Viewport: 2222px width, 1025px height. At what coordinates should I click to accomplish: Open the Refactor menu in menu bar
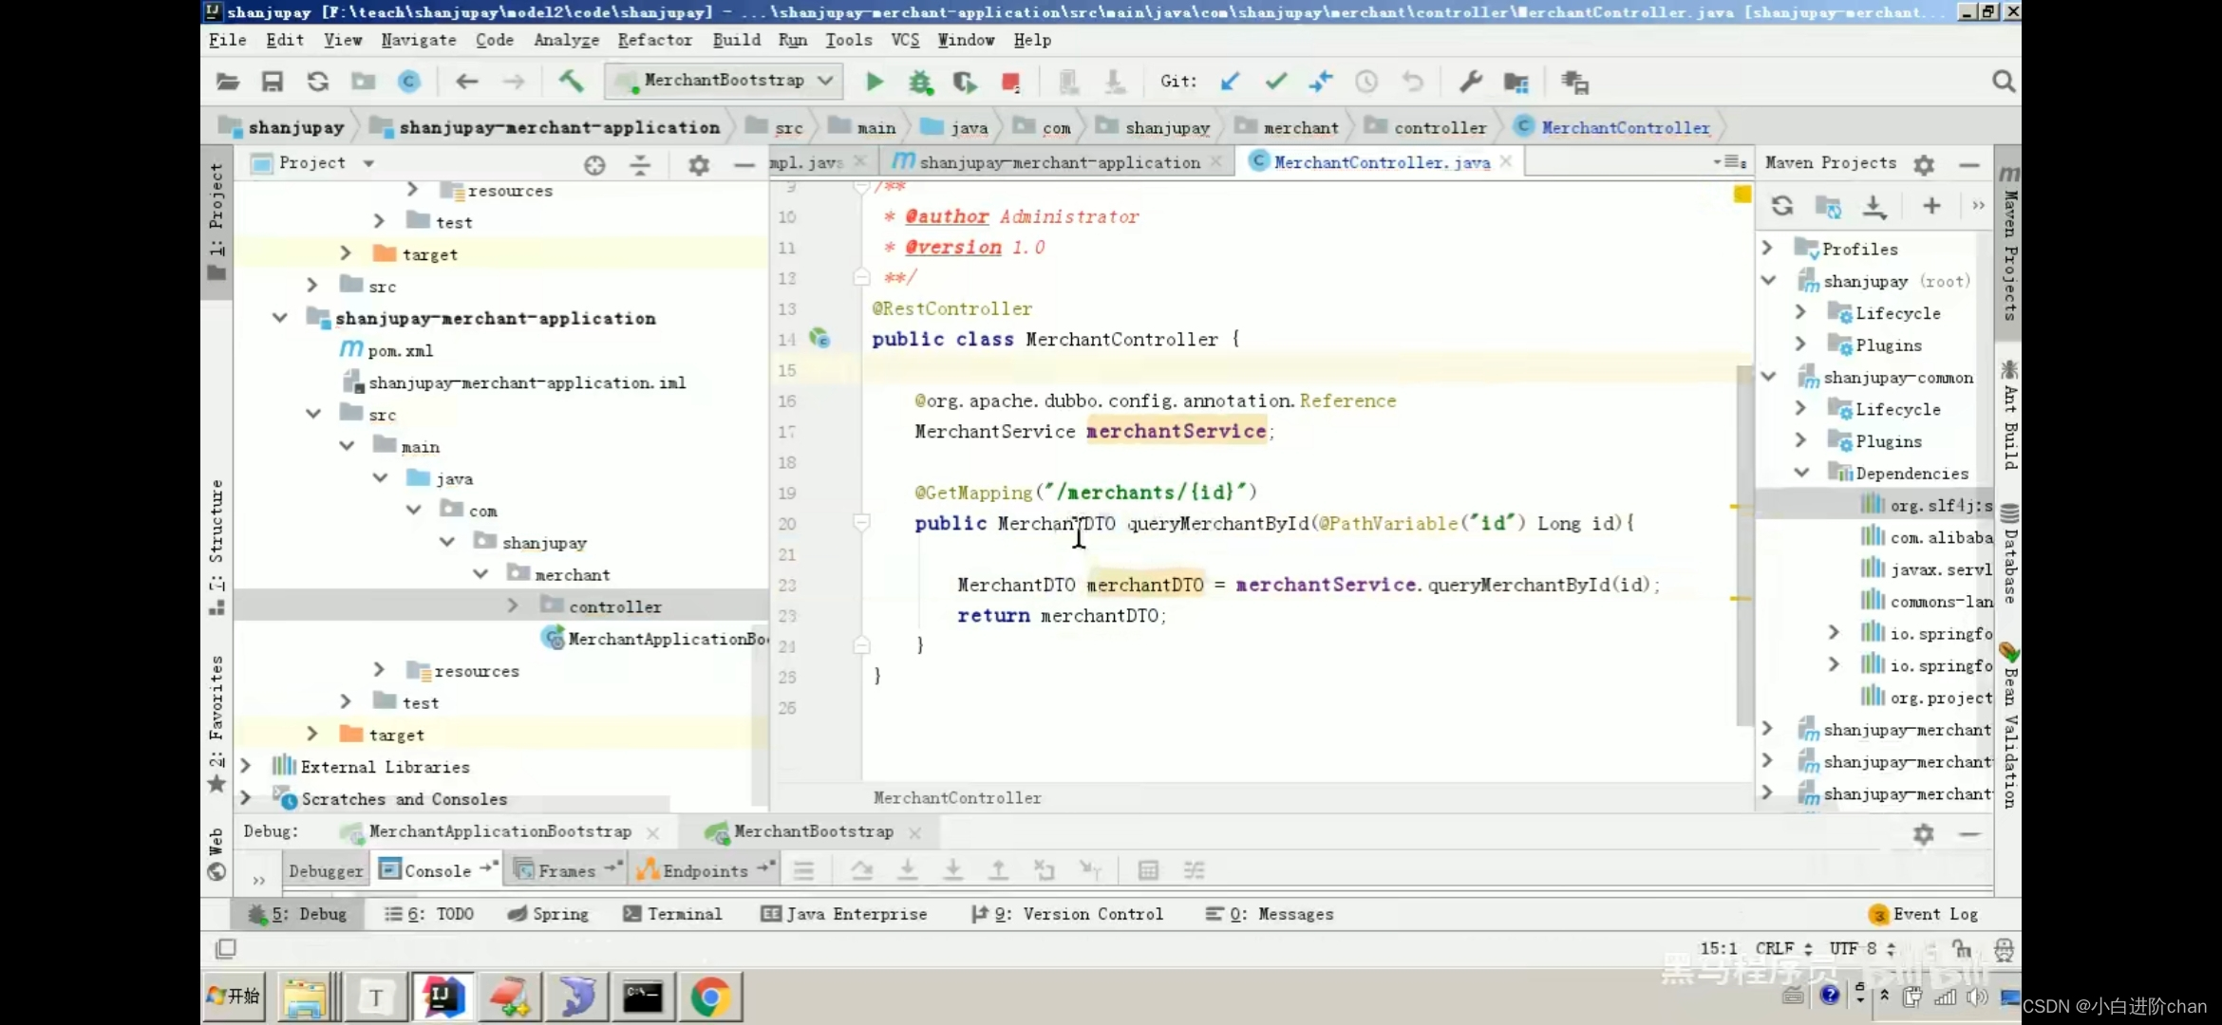[654, 38]
